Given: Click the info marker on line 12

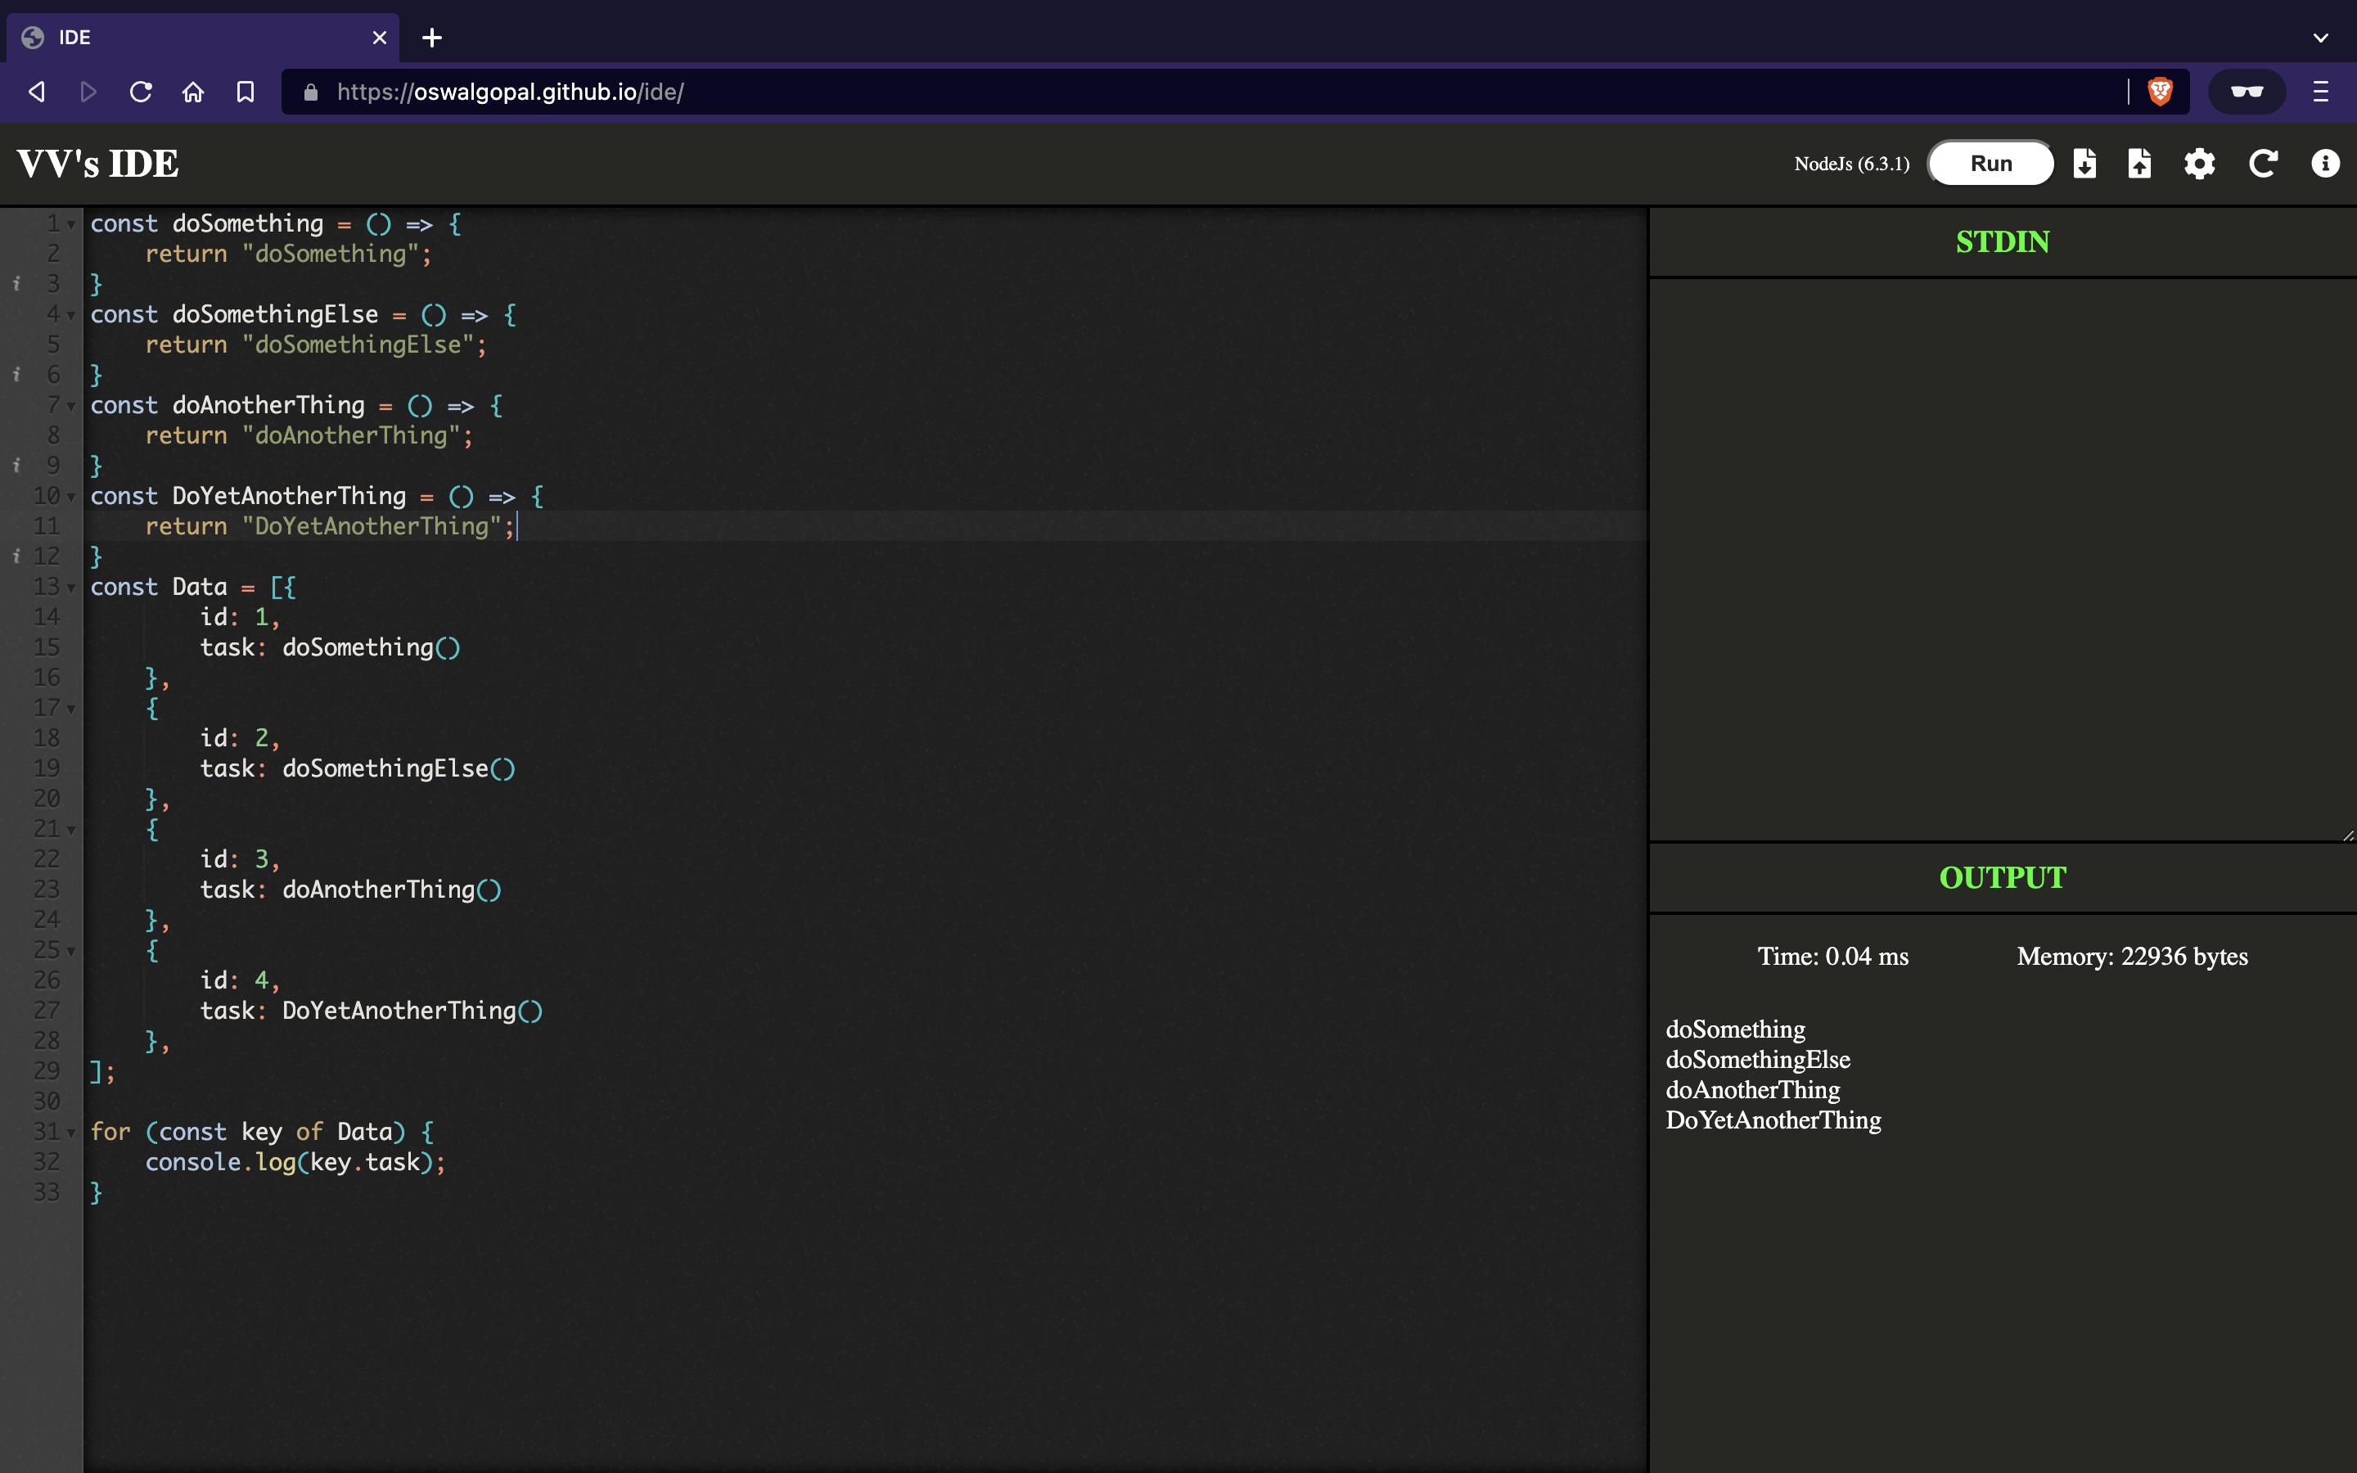Looking at the screenshot, I should tap(16, 556).
